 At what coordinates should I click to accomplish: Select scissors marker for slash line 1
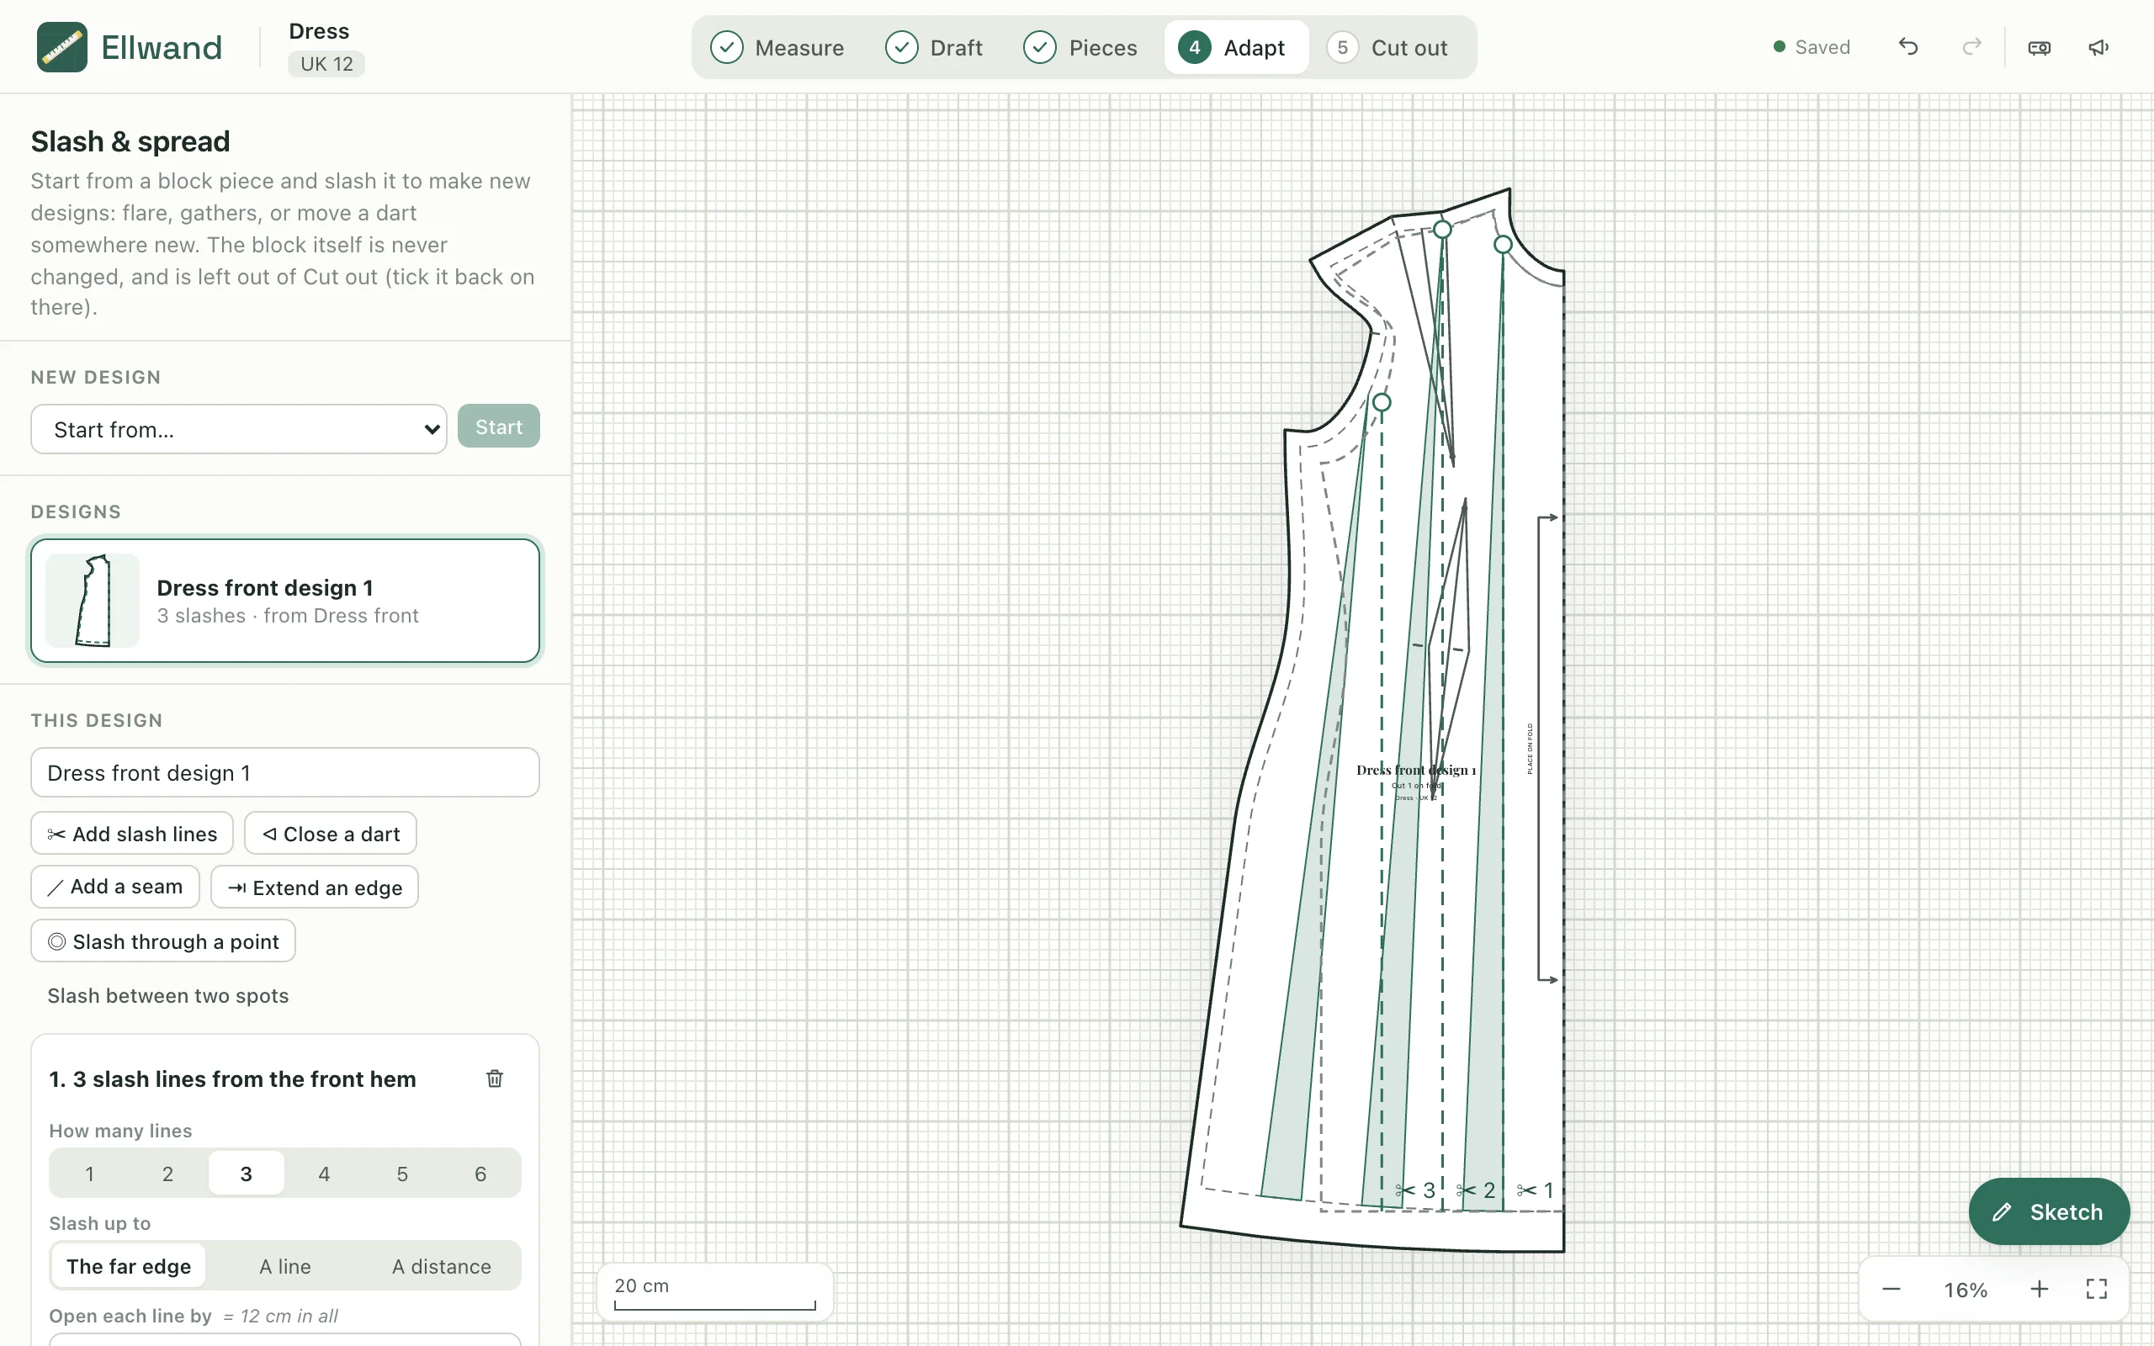[x=1536, y=1190]
